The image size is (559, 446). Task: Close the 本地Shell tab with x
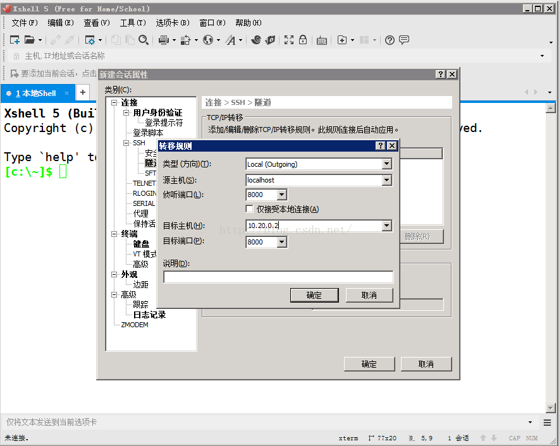[66, 93]
